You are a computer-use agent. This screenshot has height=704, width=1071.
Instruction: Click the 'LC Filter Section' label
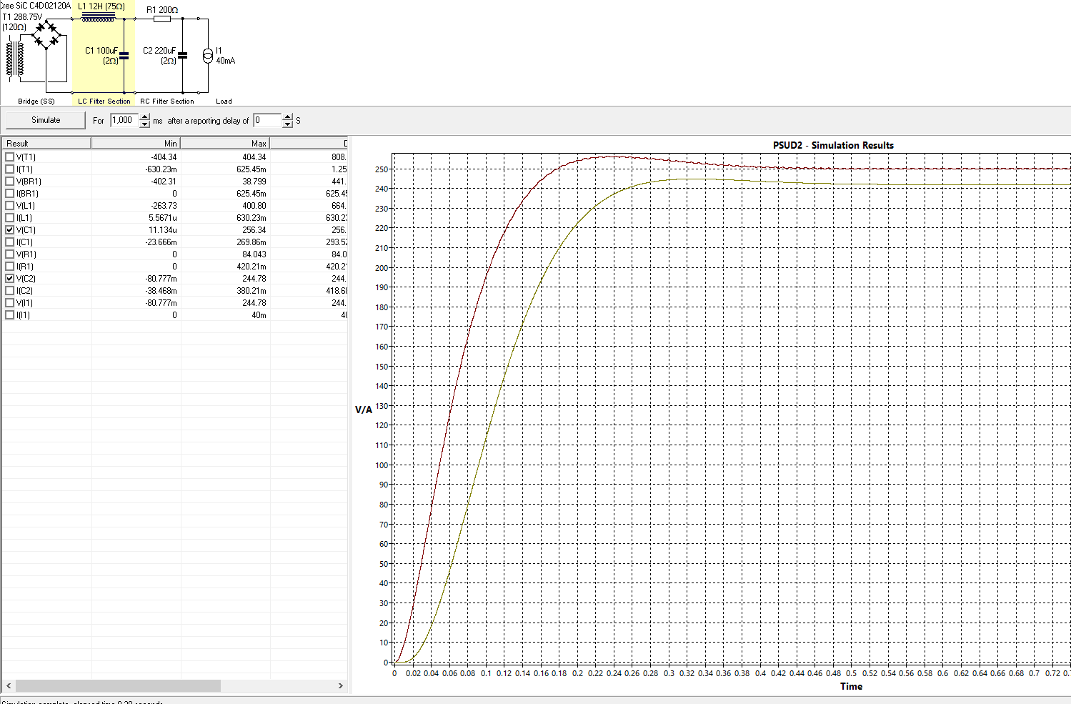(x=104, y=101)
